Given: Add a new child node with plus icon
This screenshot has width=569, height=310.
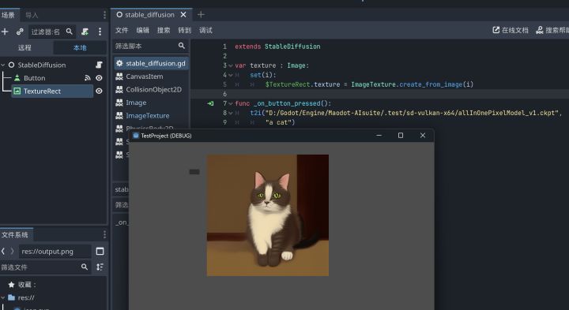Looking at the screenshot, I should coord(5,32).
